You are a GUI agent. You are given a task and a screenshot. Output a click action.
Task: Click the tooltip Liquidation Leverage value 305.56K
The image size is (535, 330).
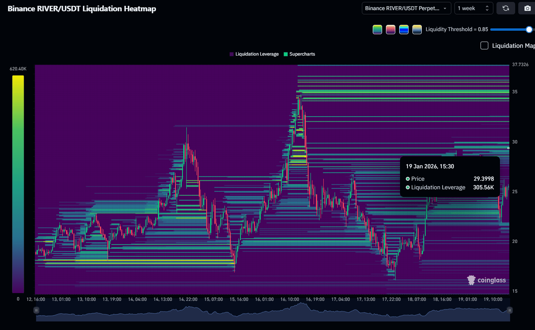click(x=484, y=187)
